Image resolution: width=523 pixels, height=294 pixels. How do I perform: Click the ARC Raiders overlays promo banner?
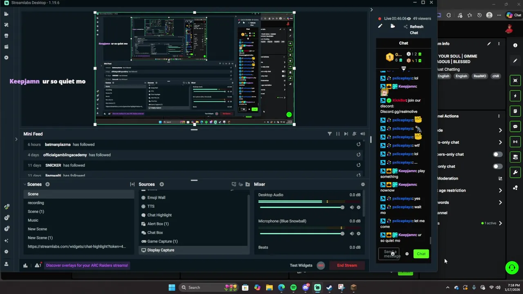[x=87, y=265]
